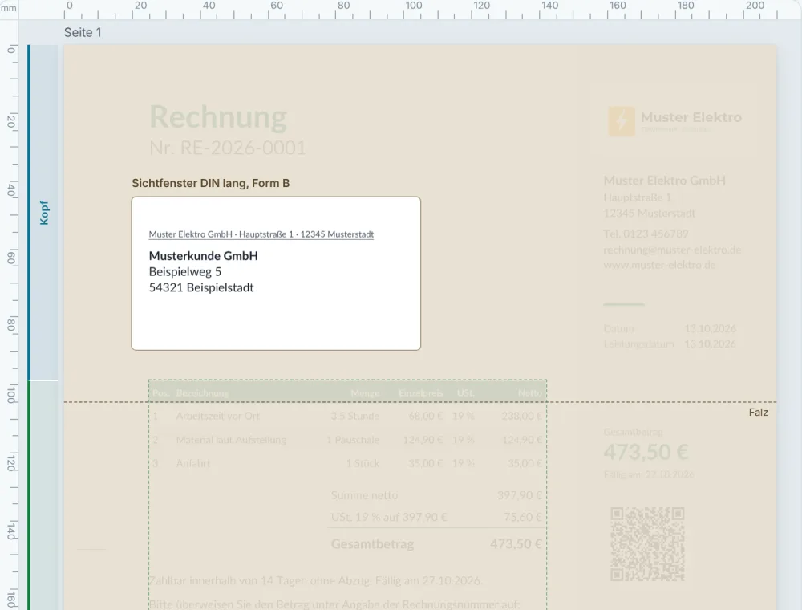Select the Rechnung title heading
The width and height of the screenshot is (802, 610).
coord(218,116)
